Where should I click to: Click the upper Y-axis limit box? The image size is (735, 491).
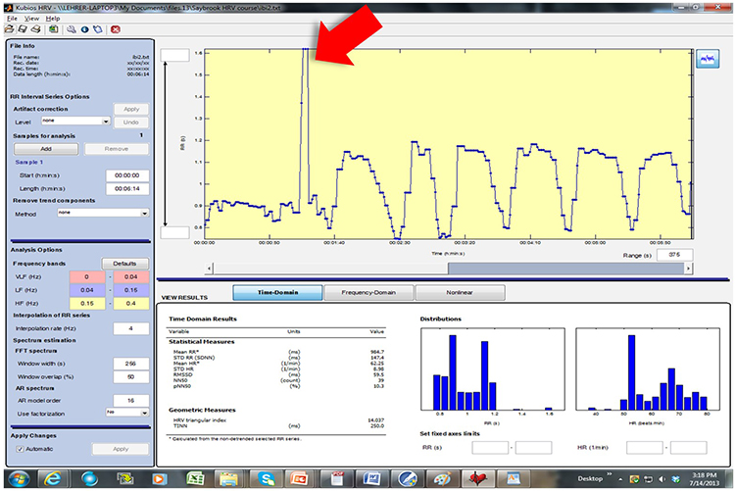pyautogui.click(x=174, y=55)
